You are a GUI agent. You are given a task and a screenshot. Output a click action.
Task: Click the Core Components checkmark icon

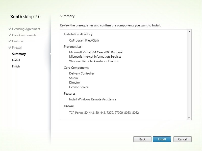click(10, 35)
